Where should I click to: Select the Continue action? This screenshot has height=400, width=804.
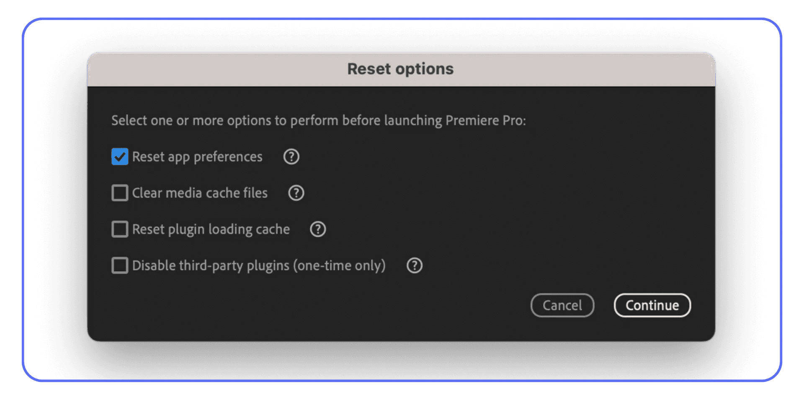pyautogui.click(x=652, y=305)
